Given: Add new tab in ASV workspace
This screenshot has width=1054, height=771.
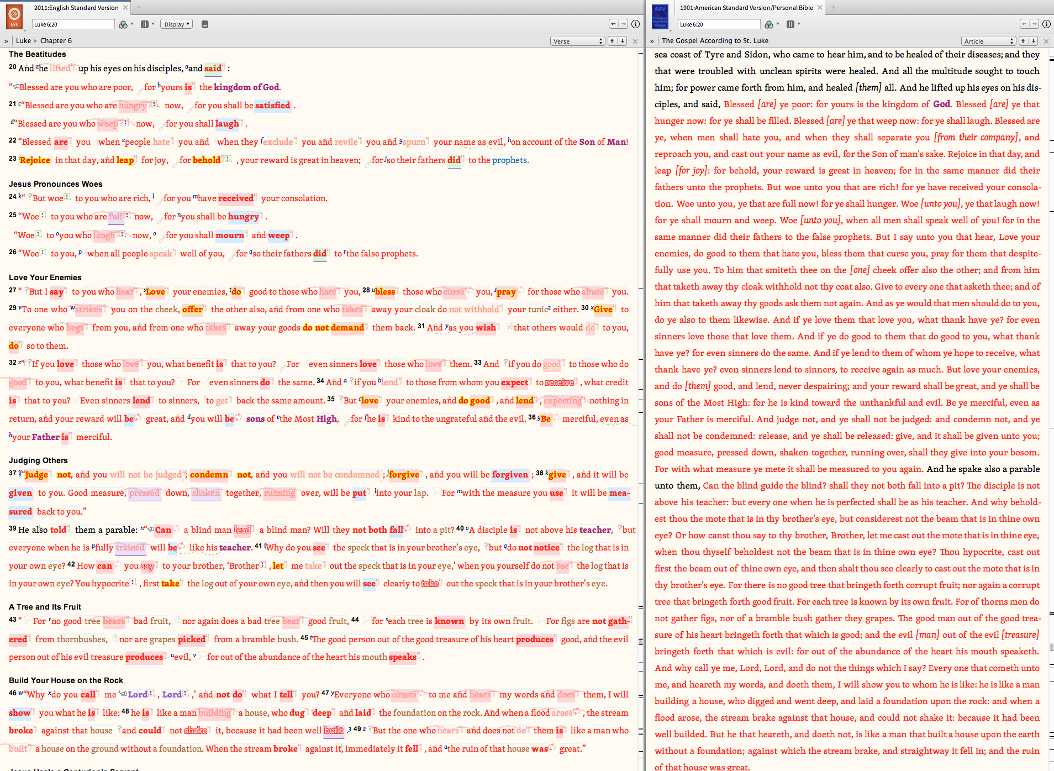Looking at the screenshot, I should pyautogui.click(x=833, y=8).
